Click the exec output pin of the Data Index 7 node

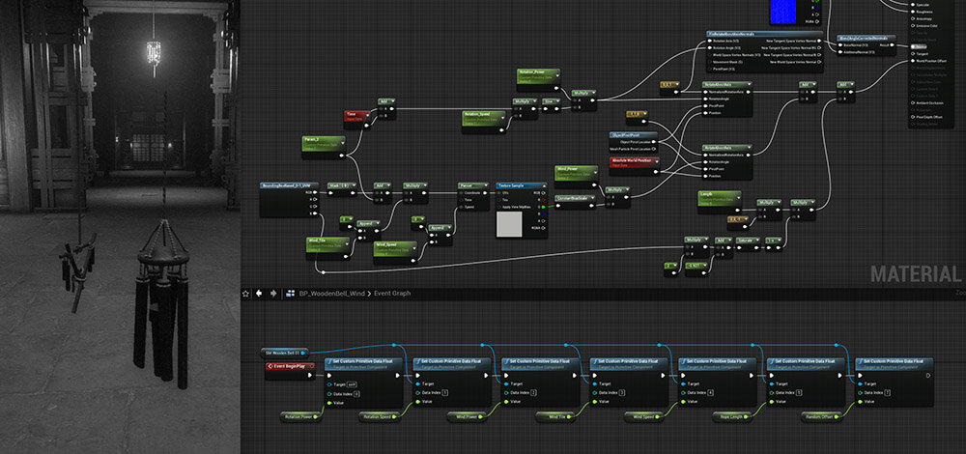coord(927,375)
